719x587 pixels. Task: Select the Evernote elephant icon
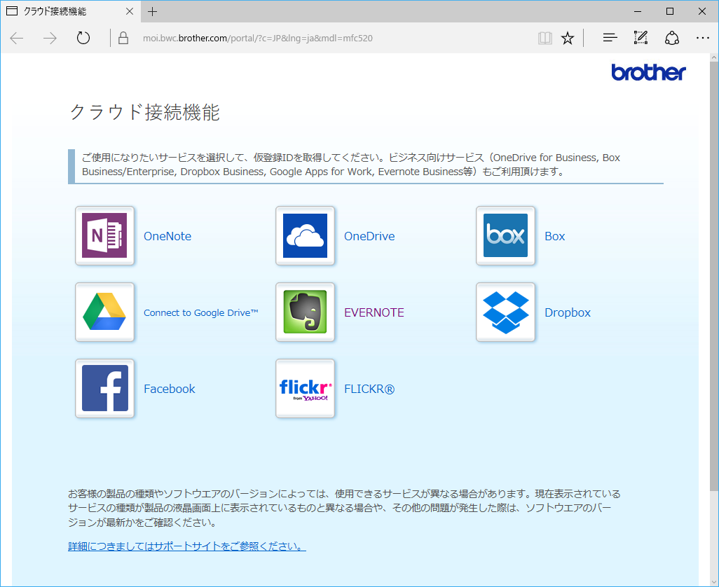click(305, 312)
